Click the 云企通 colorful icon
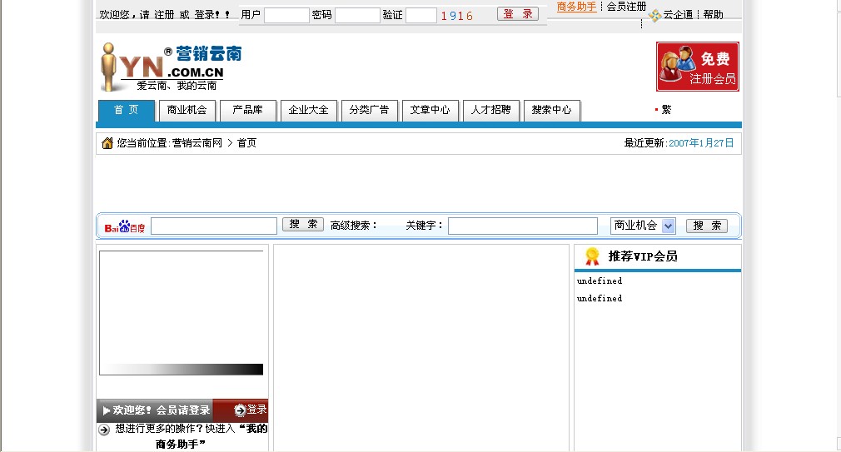Image resolution: width=841 pixels, height=452 pixels. (654, 16)
